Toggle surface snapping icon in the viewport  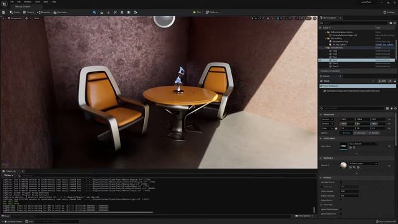pos(272,18)
